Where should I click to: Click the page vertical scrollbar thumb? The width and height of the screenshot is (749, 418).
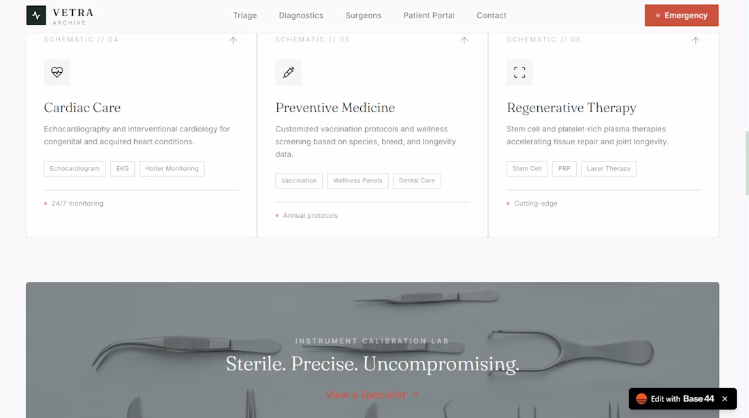point(746,163)
